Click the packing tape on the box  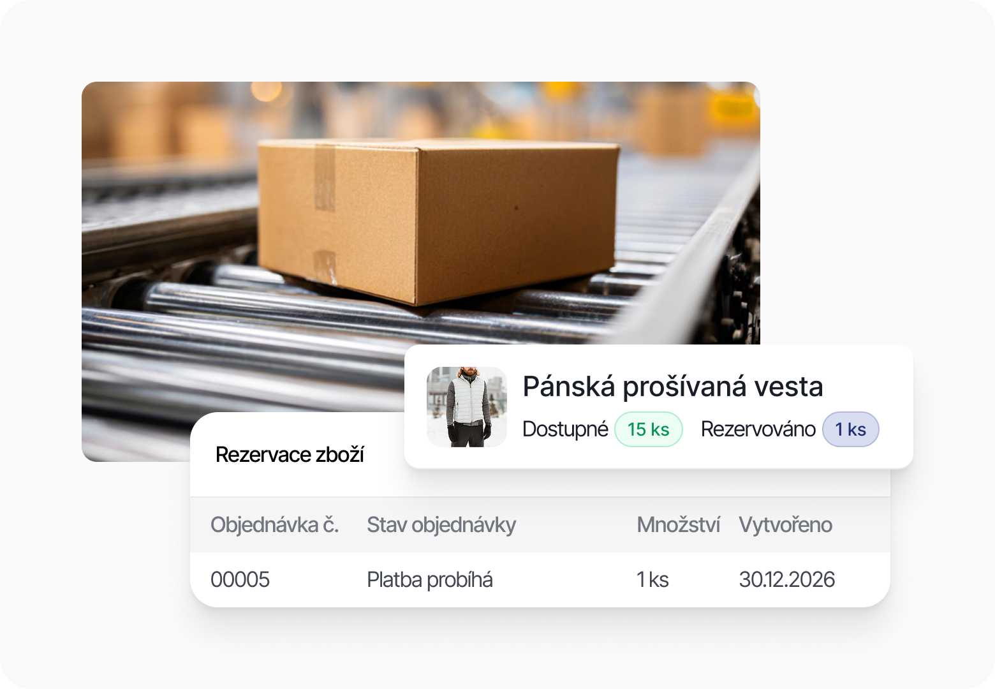click(x=325, y=177)
